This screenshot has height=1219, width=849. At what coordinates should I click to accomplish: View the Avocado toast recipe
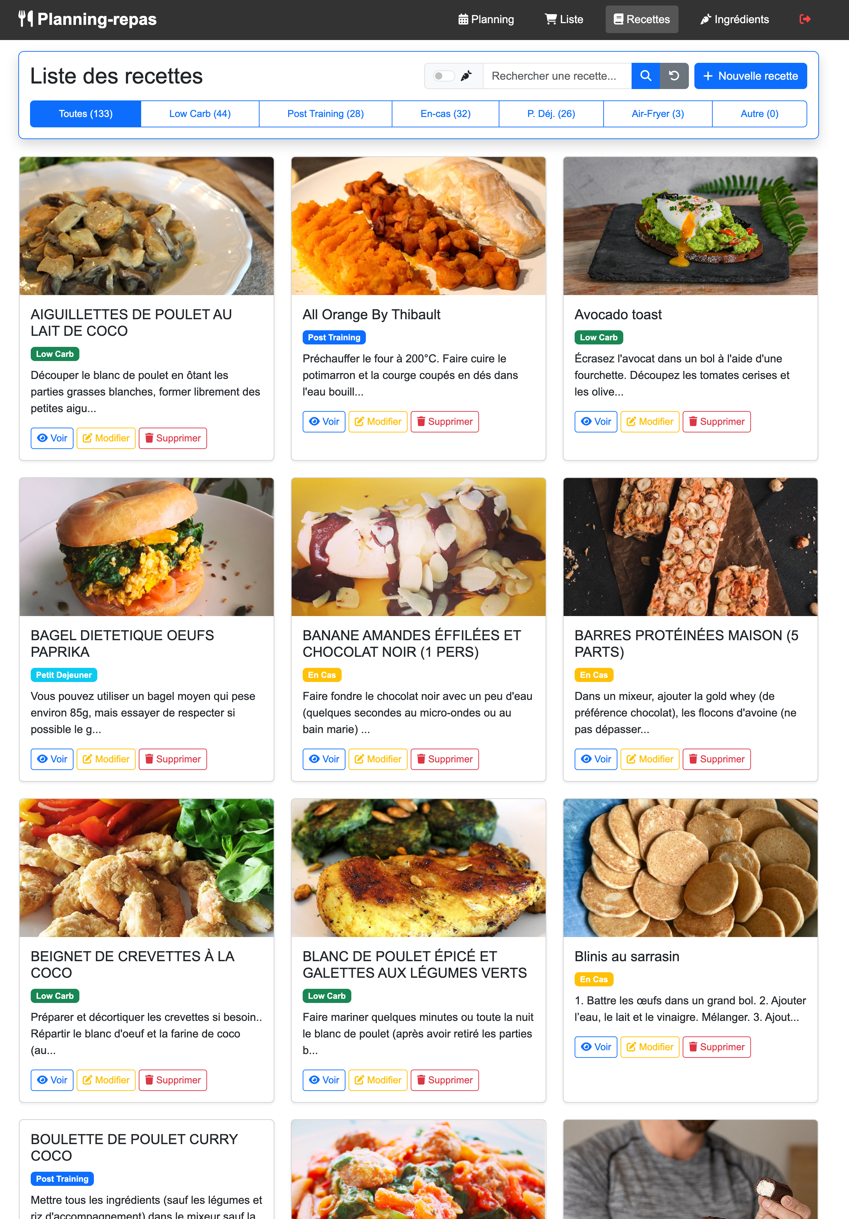tap(596, 421)
